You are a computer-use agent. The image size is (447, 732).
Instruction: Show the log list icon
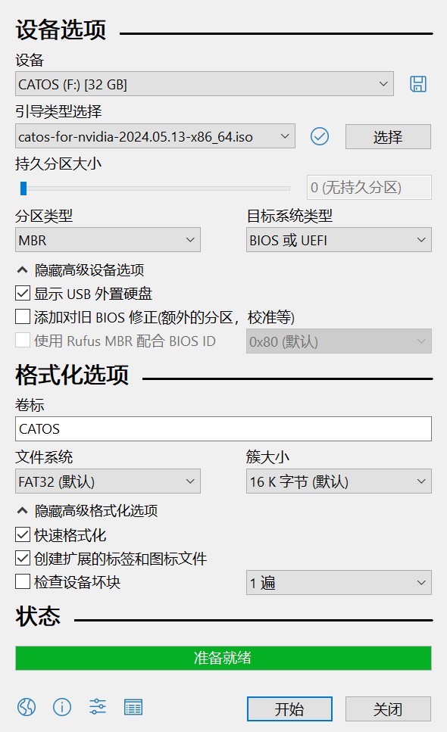coord(133,707)
